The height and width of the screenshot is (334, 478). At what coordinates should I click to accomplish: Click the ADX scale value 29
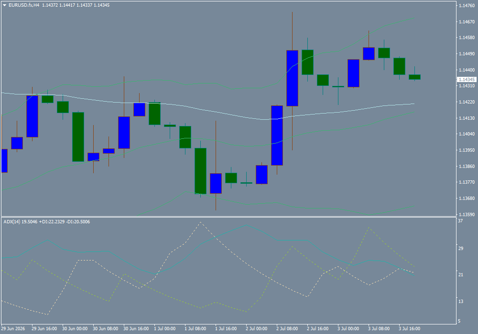460,248
